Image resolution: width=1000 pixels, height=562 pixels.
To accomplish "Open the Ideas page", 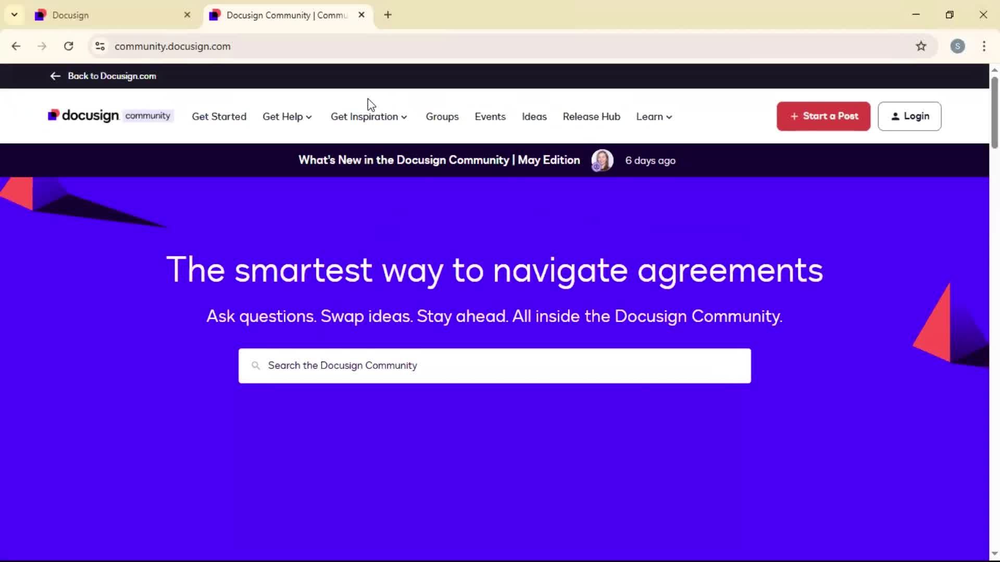I will (x=534, y=117).
